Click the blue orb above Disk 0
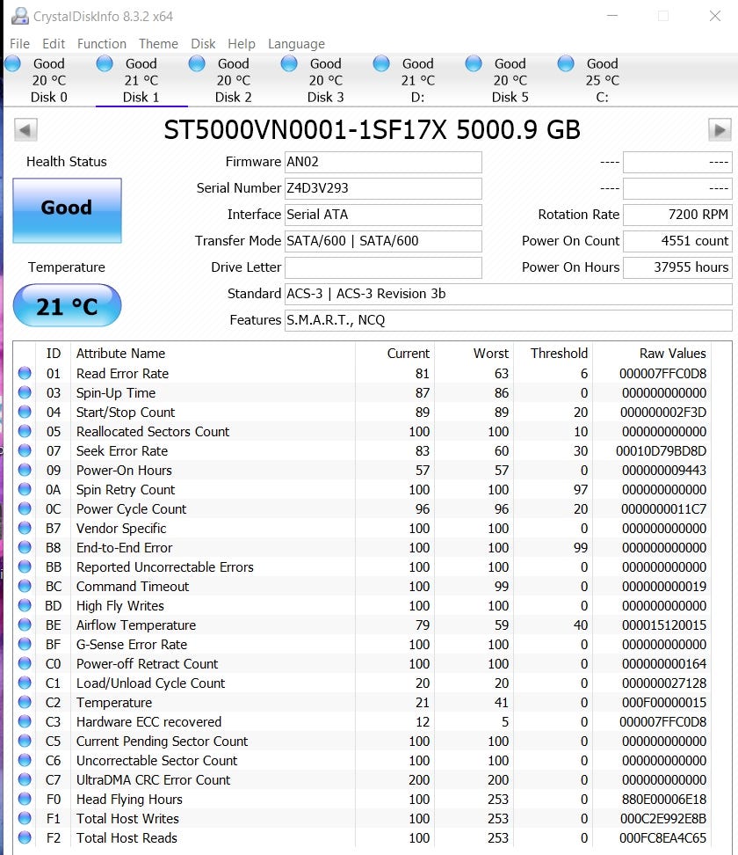Screen dimensions: 738x855 (x=12, y=63)
